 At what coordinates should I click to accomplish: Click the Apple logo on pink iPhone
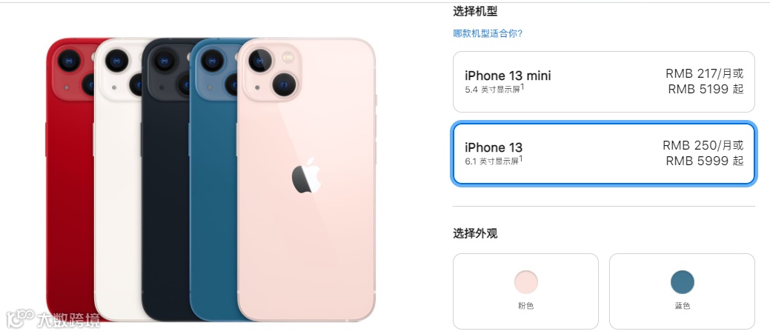click(306, 176)
